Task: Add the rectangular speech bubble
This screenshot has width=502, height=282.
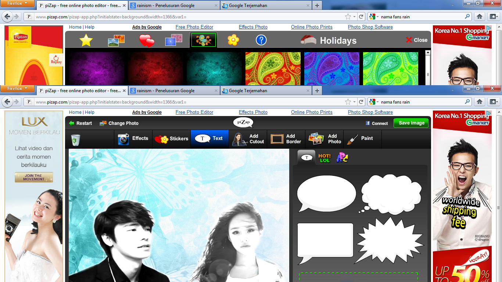Action: tap(325, 243)
